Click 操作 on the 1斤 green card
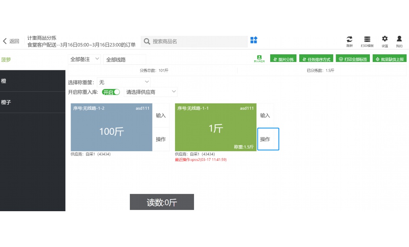This screenshot has width=409, height=247. click(x=268, y=139)
